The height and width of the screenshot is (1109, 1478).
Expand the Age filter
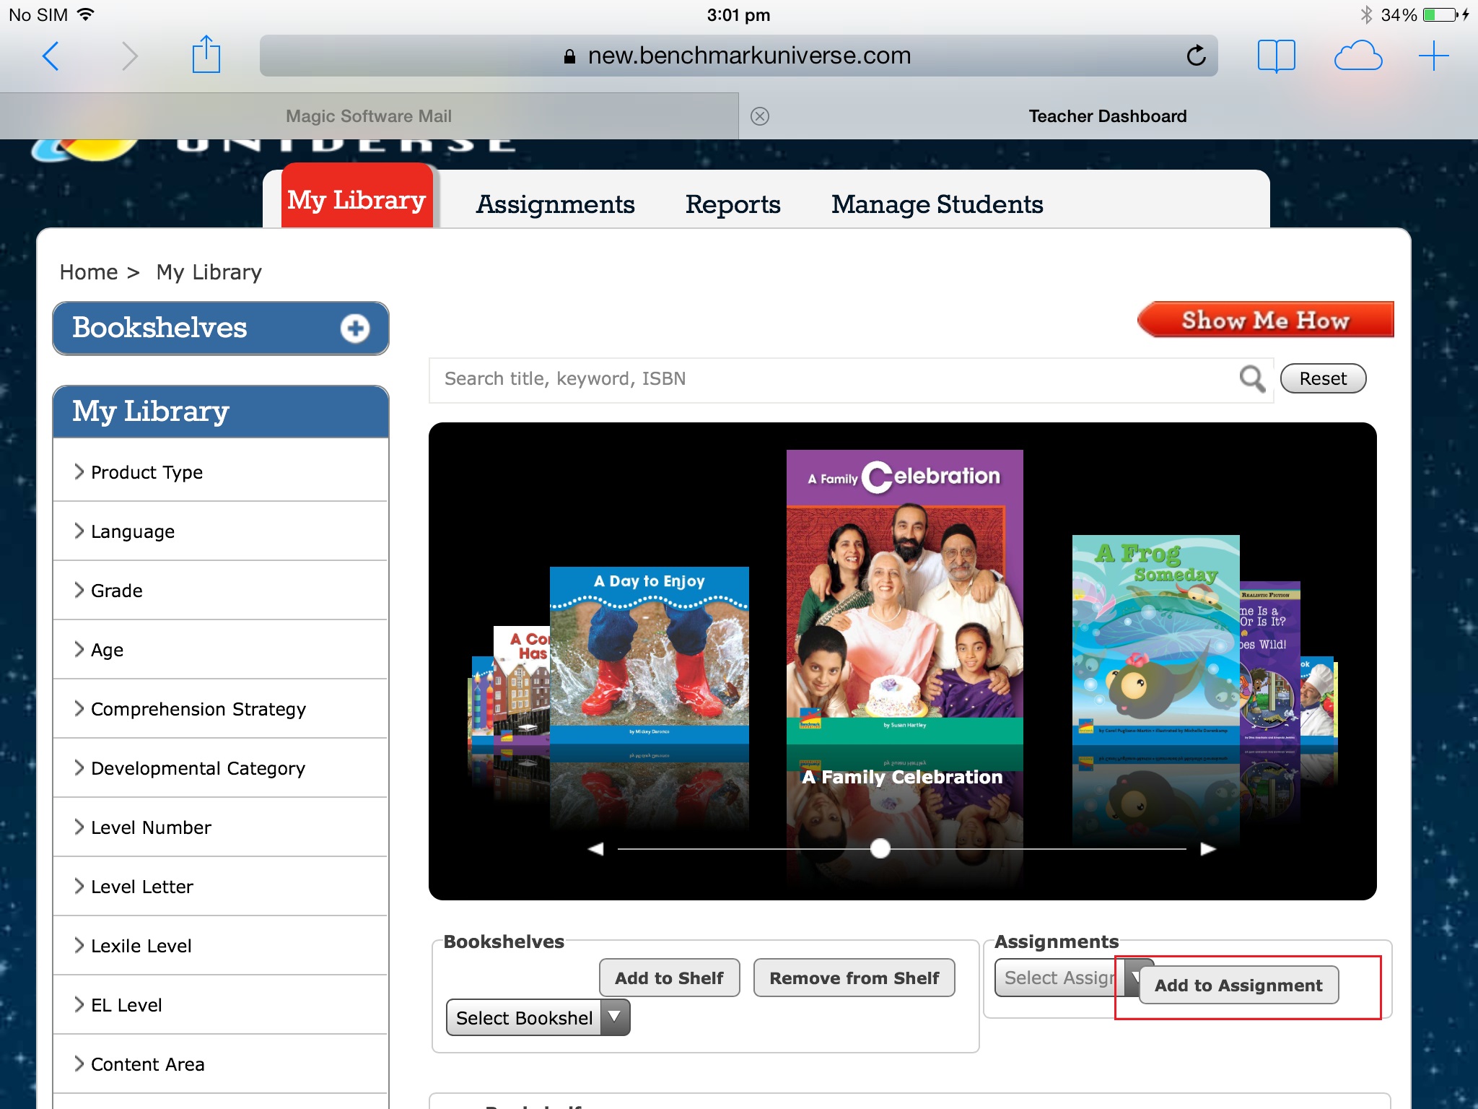pos(220,650)
